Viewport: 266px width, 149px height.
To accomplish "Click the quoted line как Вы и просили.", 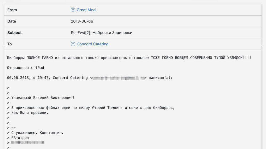I will coord(30,113).
